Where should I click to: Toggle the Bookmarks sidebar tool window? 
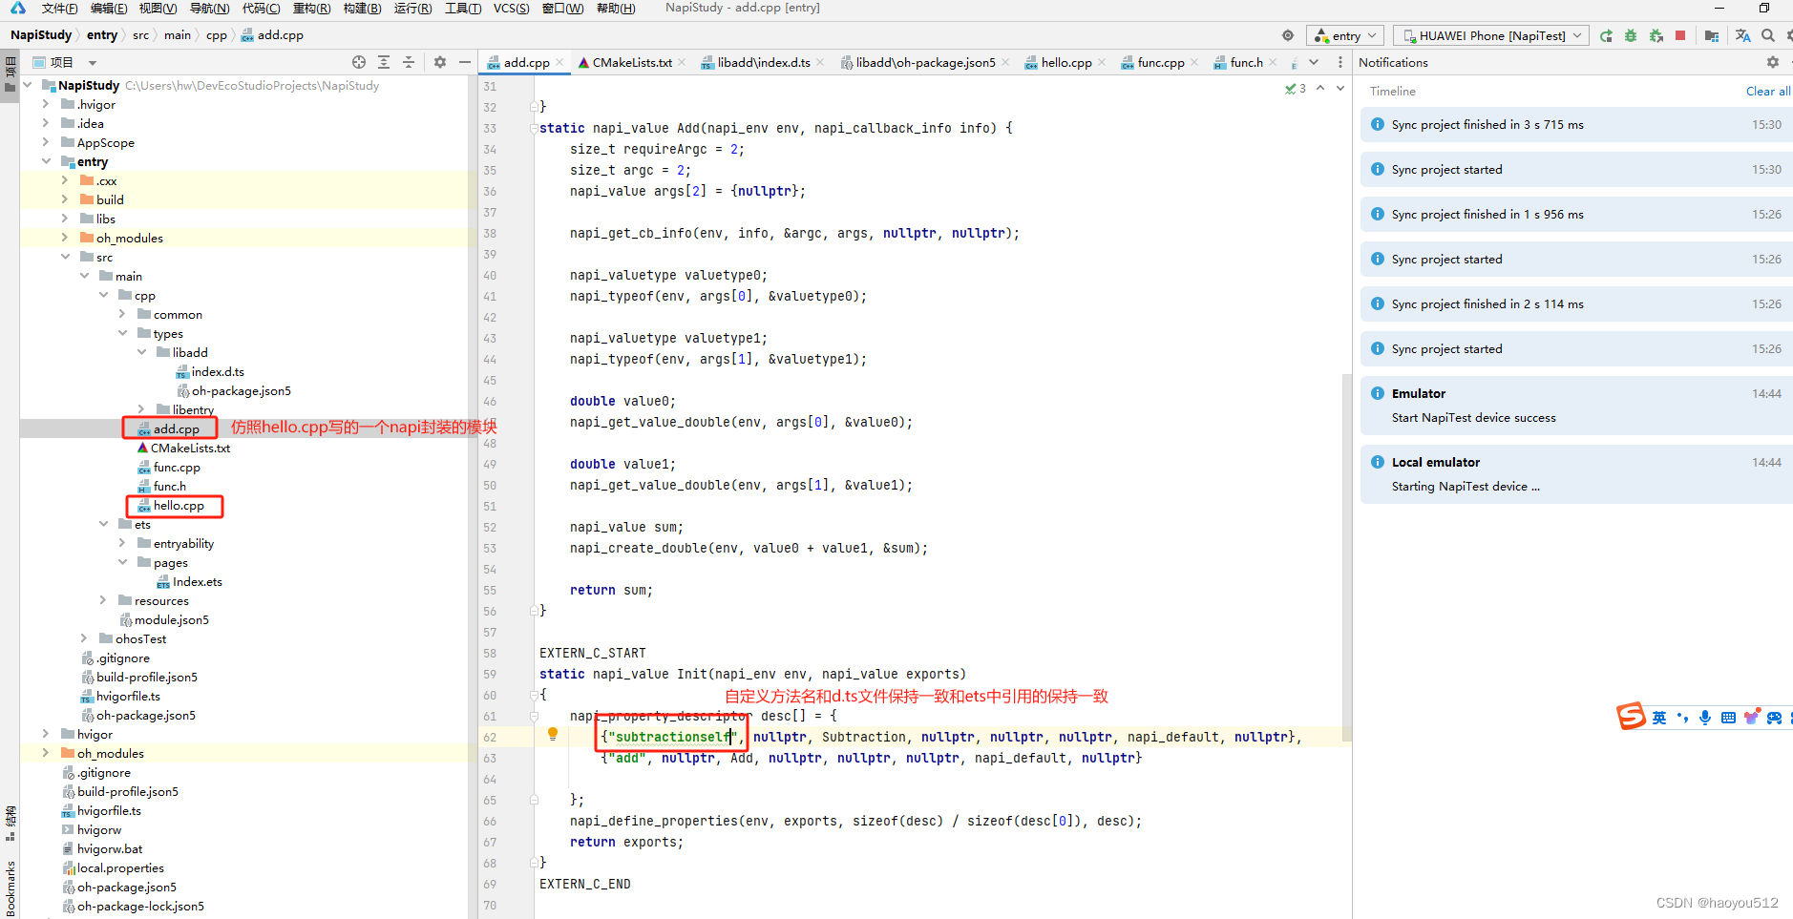tap(10, 888)
